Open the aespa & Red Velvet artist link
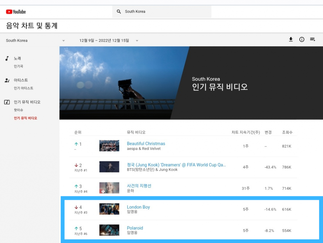This screenshot has height=243, width=323. tap(144, 149)
